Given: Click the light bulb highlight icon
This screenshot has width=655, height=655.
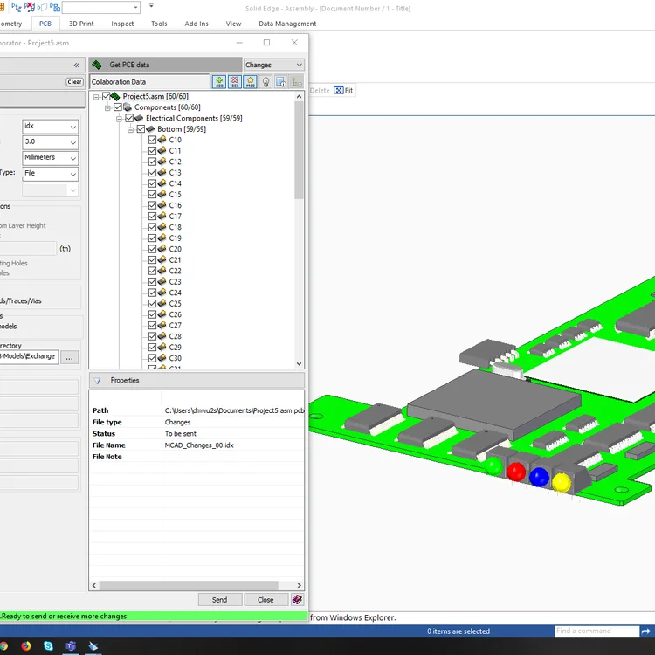Looking at the screenshot, I should click(265, 82).
